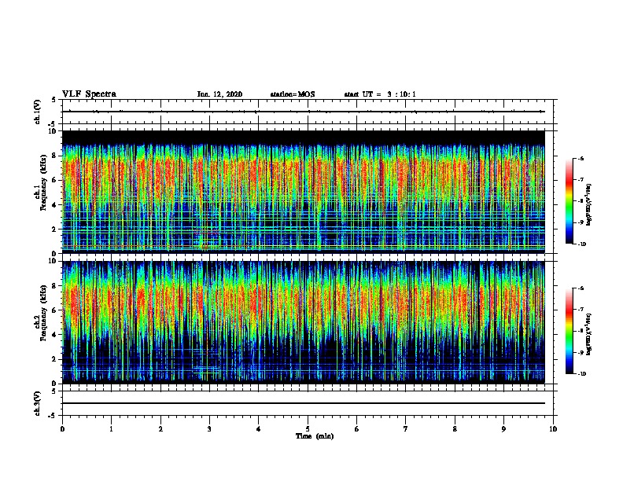Click the ch.1 color bar log(PSD) label
Viewport: 623px width, 481px height.
pos(589,204)
